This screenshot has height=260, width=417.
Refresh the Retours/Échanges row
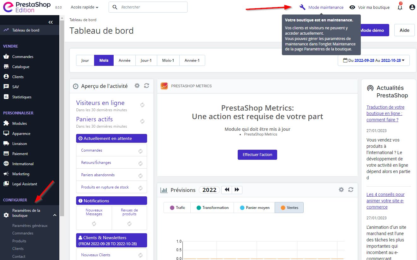(140, 164)
